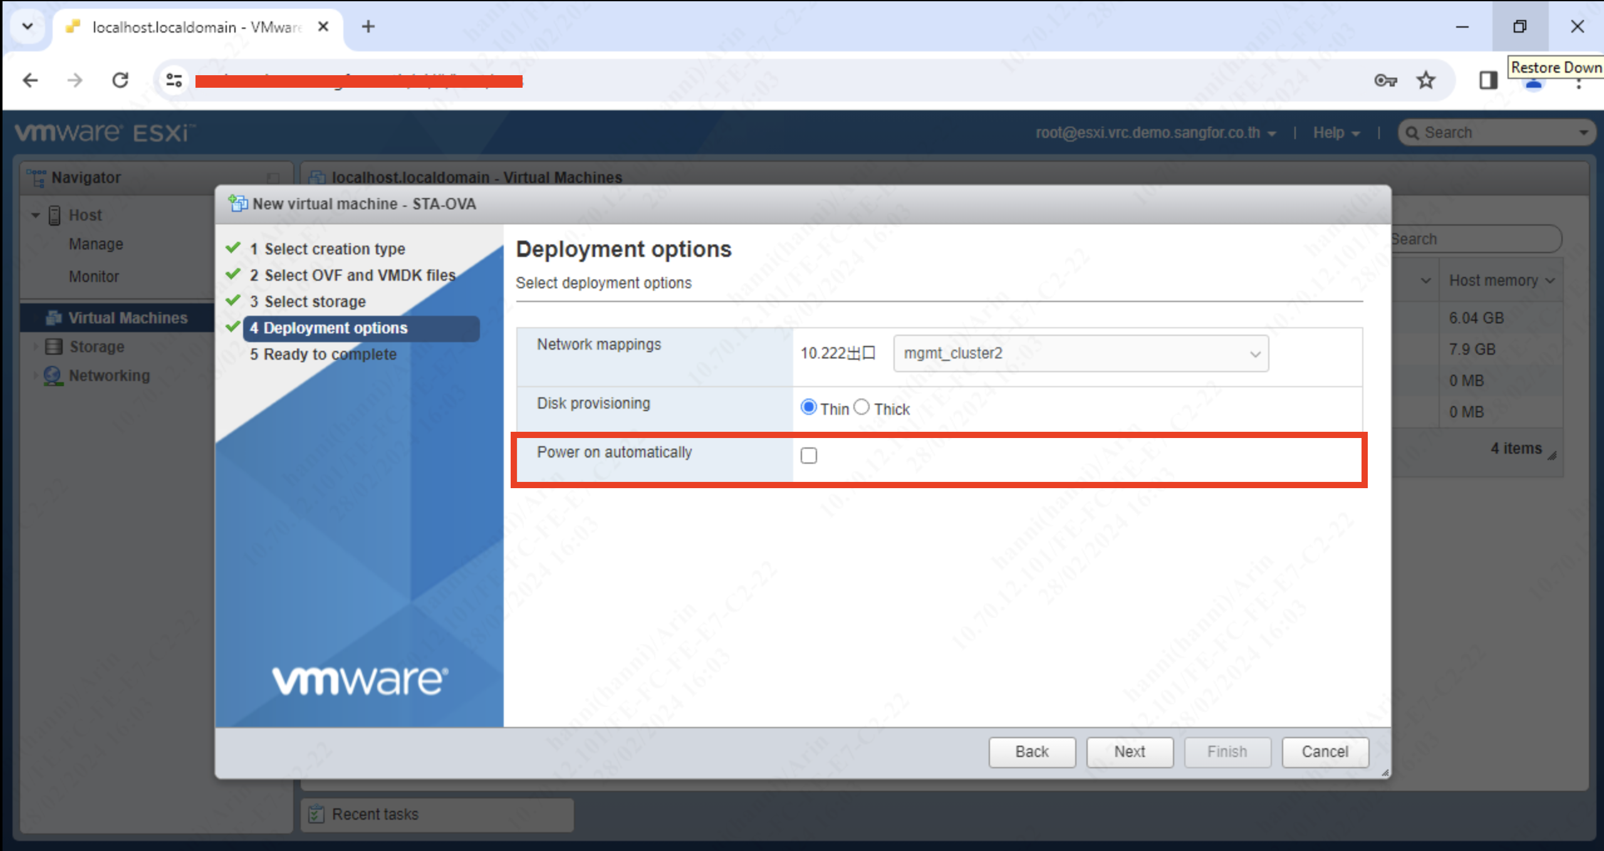Click the Networking icon in Navigator
Image resolution: width=1604 pixels, height=851 pixels.
tap(53, 375)
